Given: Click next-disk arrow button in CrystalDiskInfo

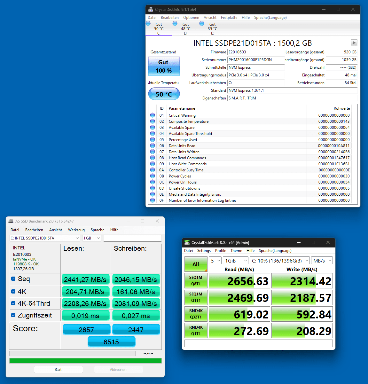Looking at the screenshot, I should pyautogui.click(x=354, y=43).
